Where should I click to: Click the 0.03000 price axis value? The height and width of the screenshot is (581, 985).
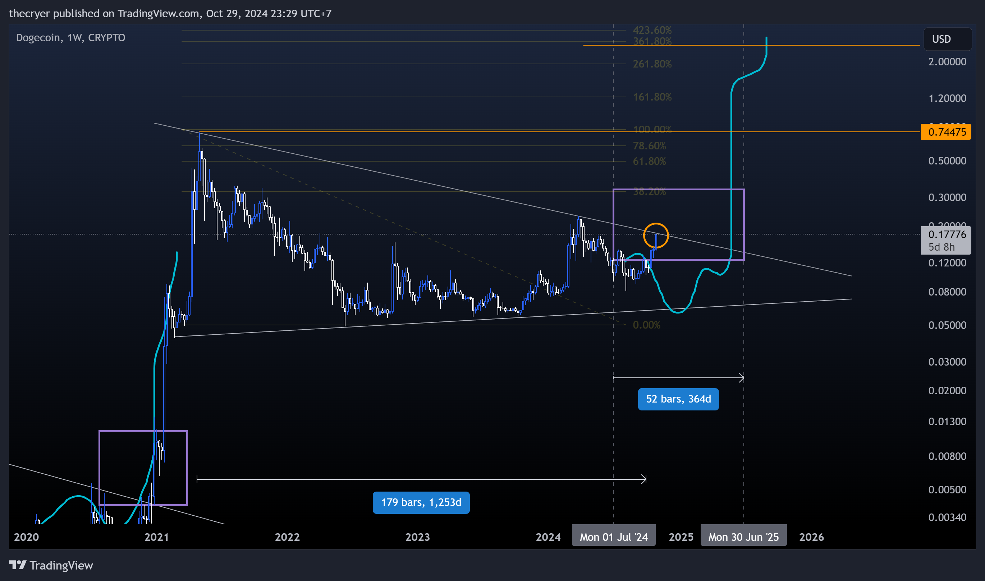tap(947, 362)
